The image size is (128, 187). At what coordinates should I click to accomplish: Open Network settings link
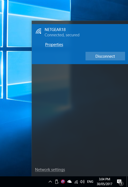[50, 170]
